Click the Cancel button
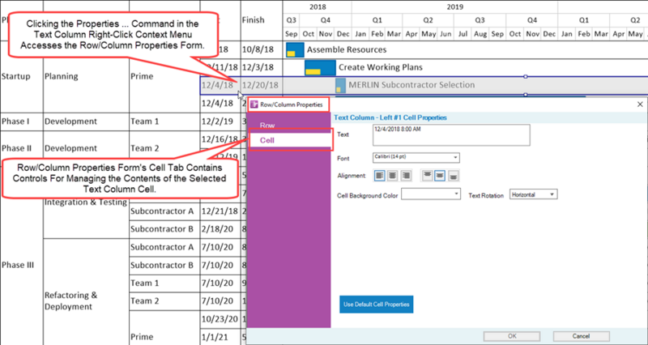Image resolution: width=648 pixels, height=345 pixels. coord(581,336)
